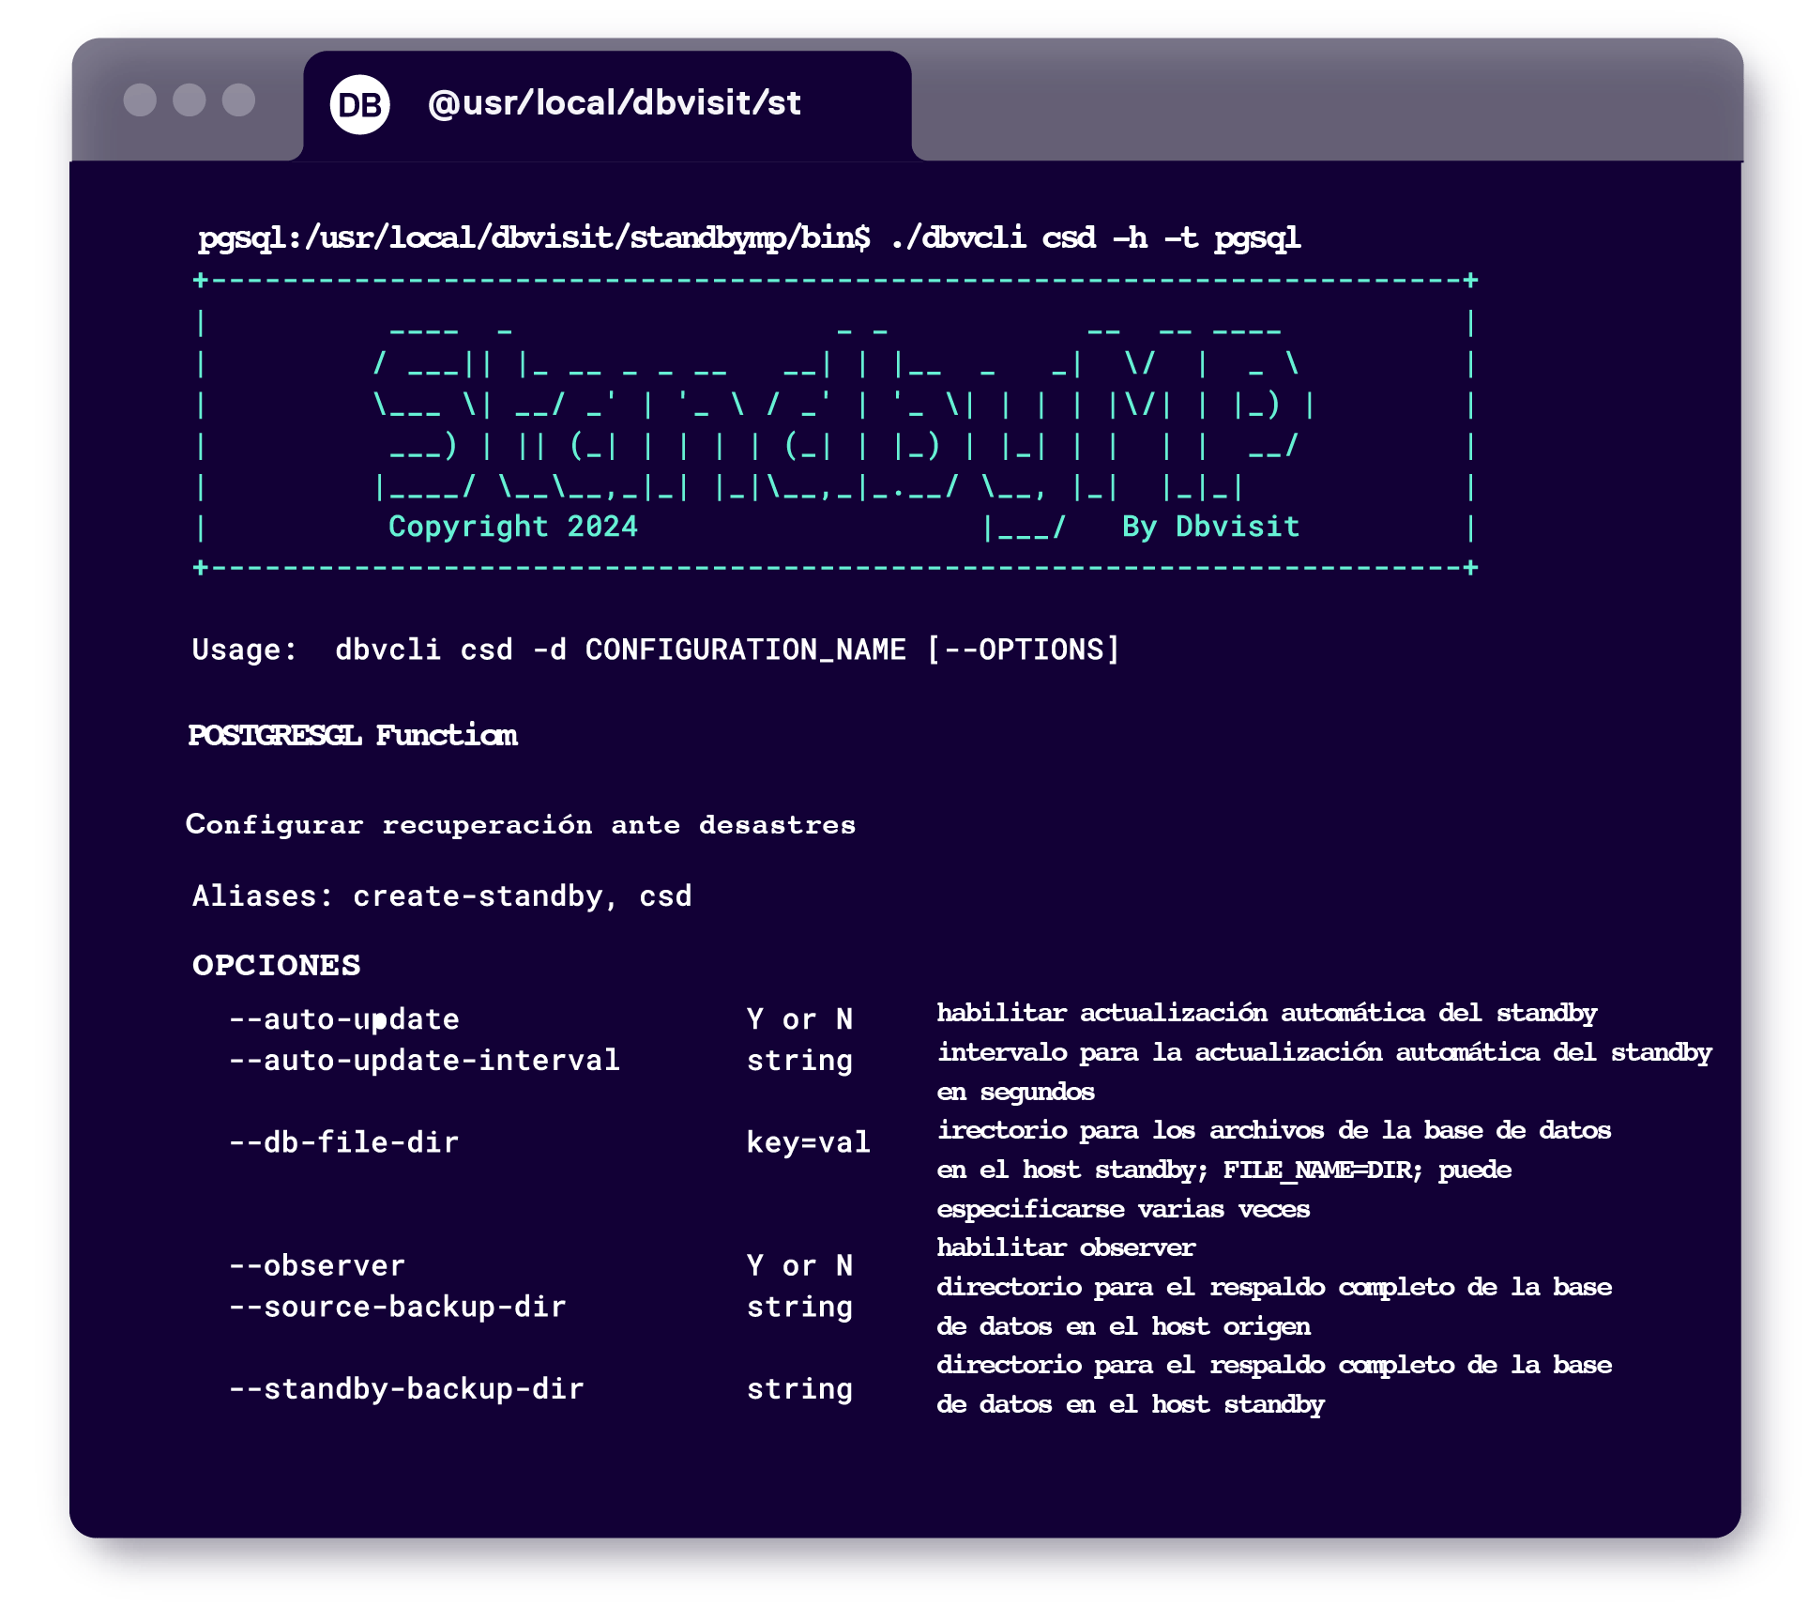Click the Copyright 2024 notice in the banner
Viewport: 1808px width, 1622px height.
pyautogui.click(x=514, y=527)
